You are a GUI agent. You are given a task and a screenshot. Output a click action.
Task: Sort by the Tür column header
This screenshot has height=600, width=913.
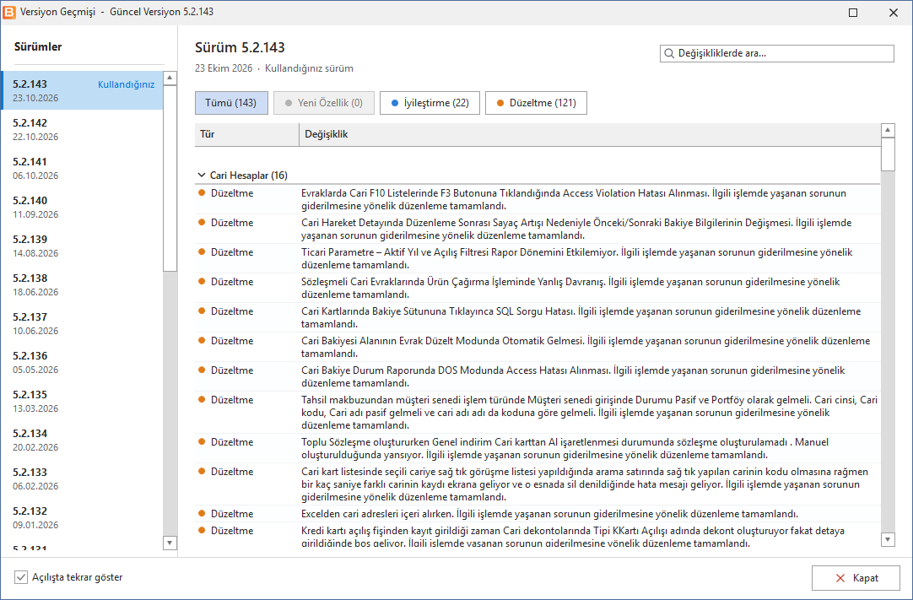click(247, 134)
